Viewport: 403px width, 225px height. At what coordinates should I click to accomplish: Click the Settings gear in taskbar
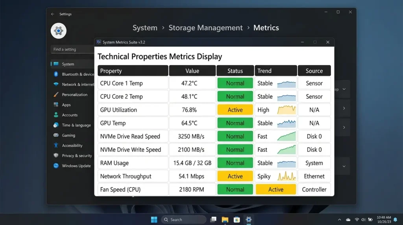249,219
